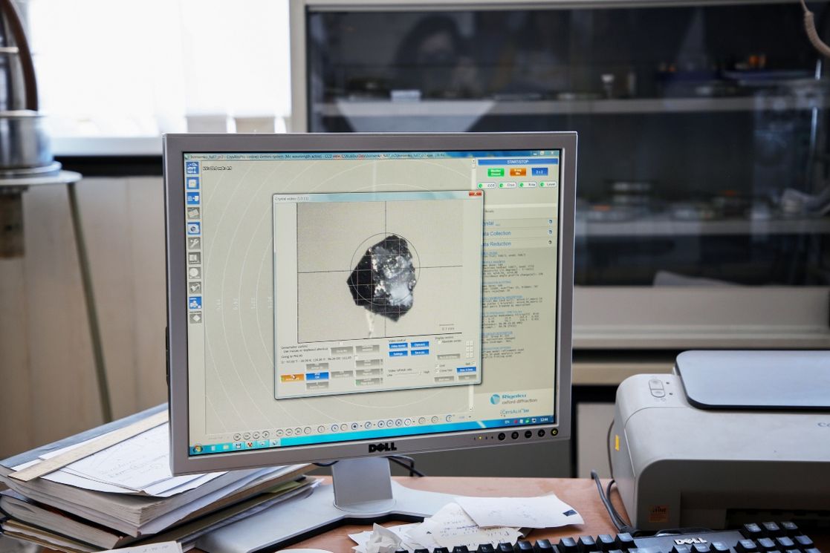Screen dimensions: 830x553
Task: Toggle the Cross hair checkbox
Action: (x=437, y=371)
